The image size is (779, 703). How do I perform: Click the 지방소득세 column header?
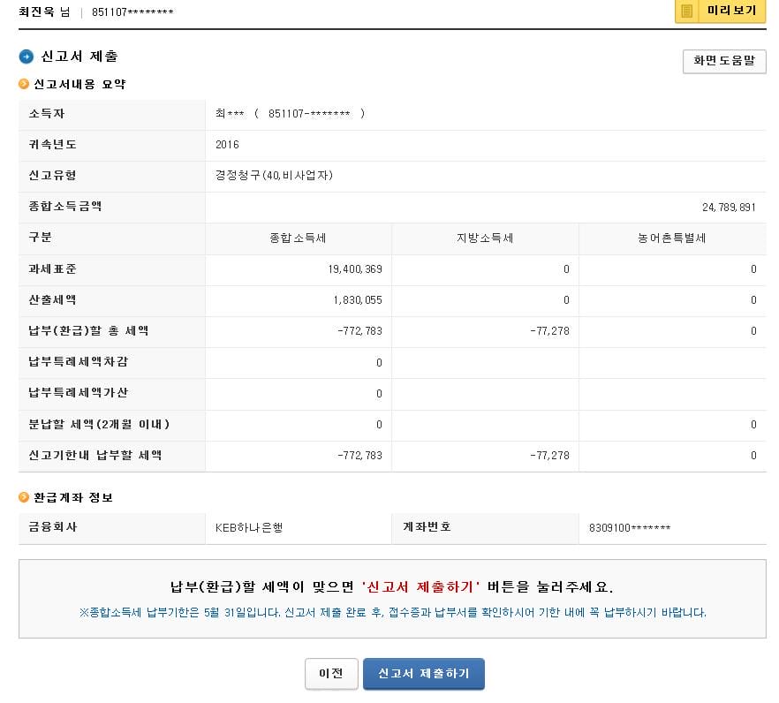click(485, 238)
